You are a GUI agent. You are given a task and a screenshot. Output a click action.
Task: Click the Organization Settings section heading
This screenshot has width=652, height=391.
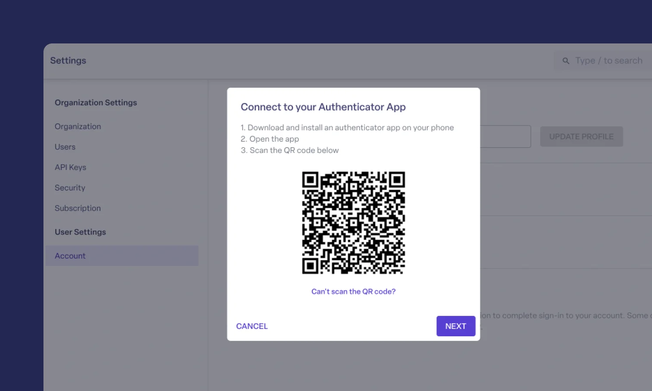96,103
